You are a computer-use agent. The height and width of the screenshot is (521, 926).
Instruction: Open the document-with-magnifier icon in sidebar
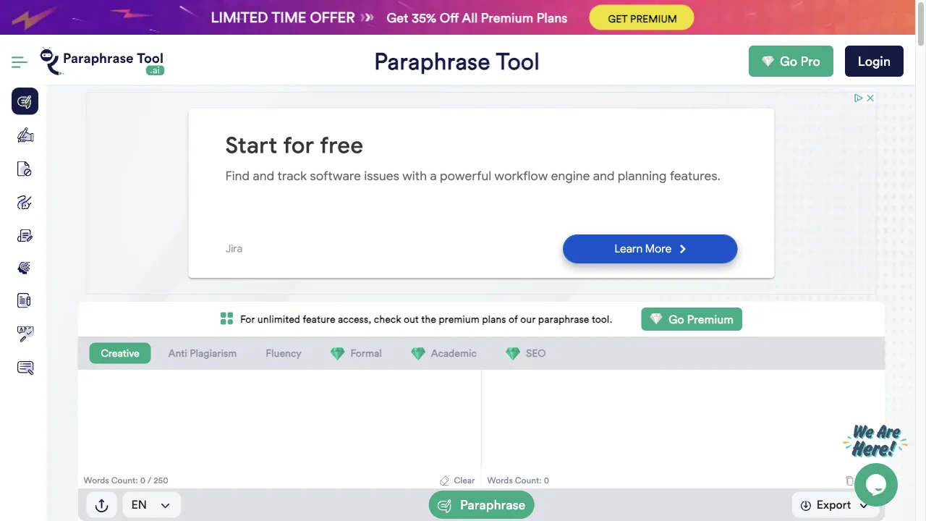[x=25, y=368]
